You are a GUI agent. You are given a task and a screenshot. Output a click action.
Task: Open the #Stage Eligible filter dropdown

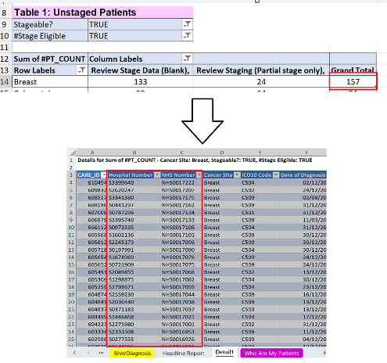tap(187, 36)
